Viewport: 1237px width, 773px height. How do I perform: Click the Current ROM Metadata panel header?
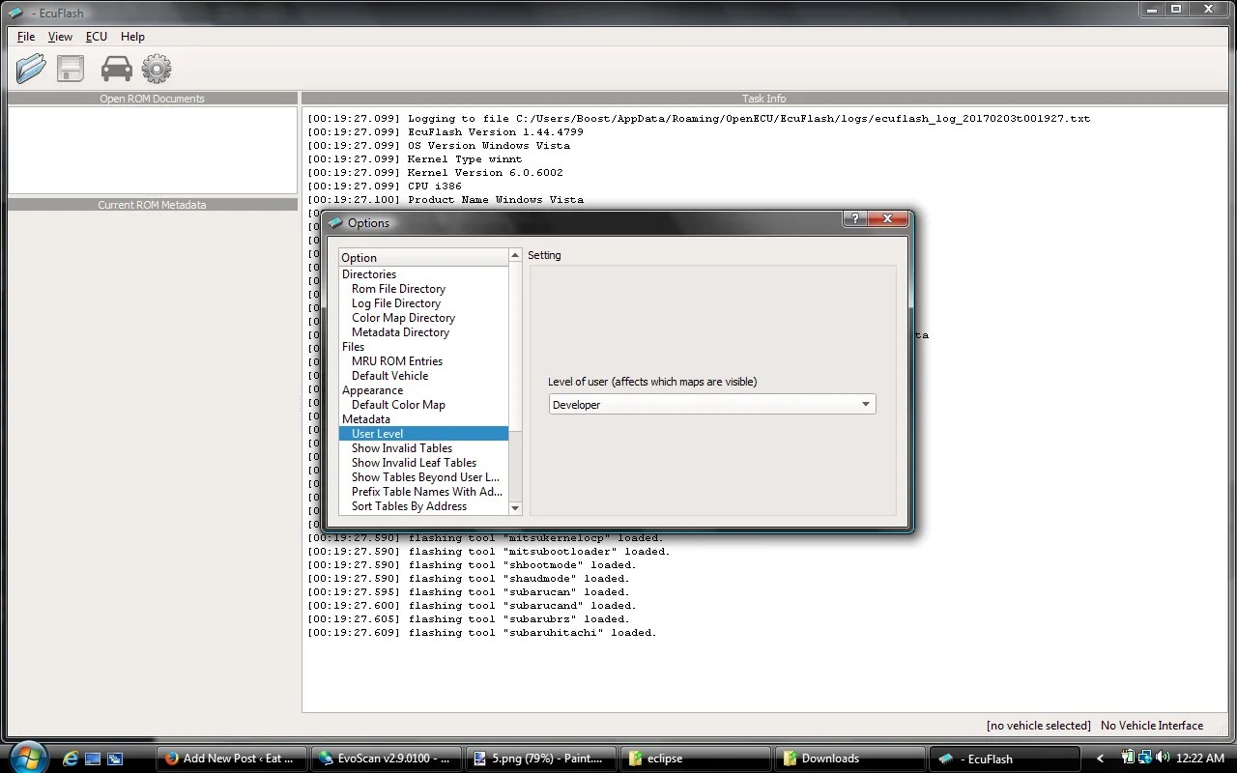[152, 205]
